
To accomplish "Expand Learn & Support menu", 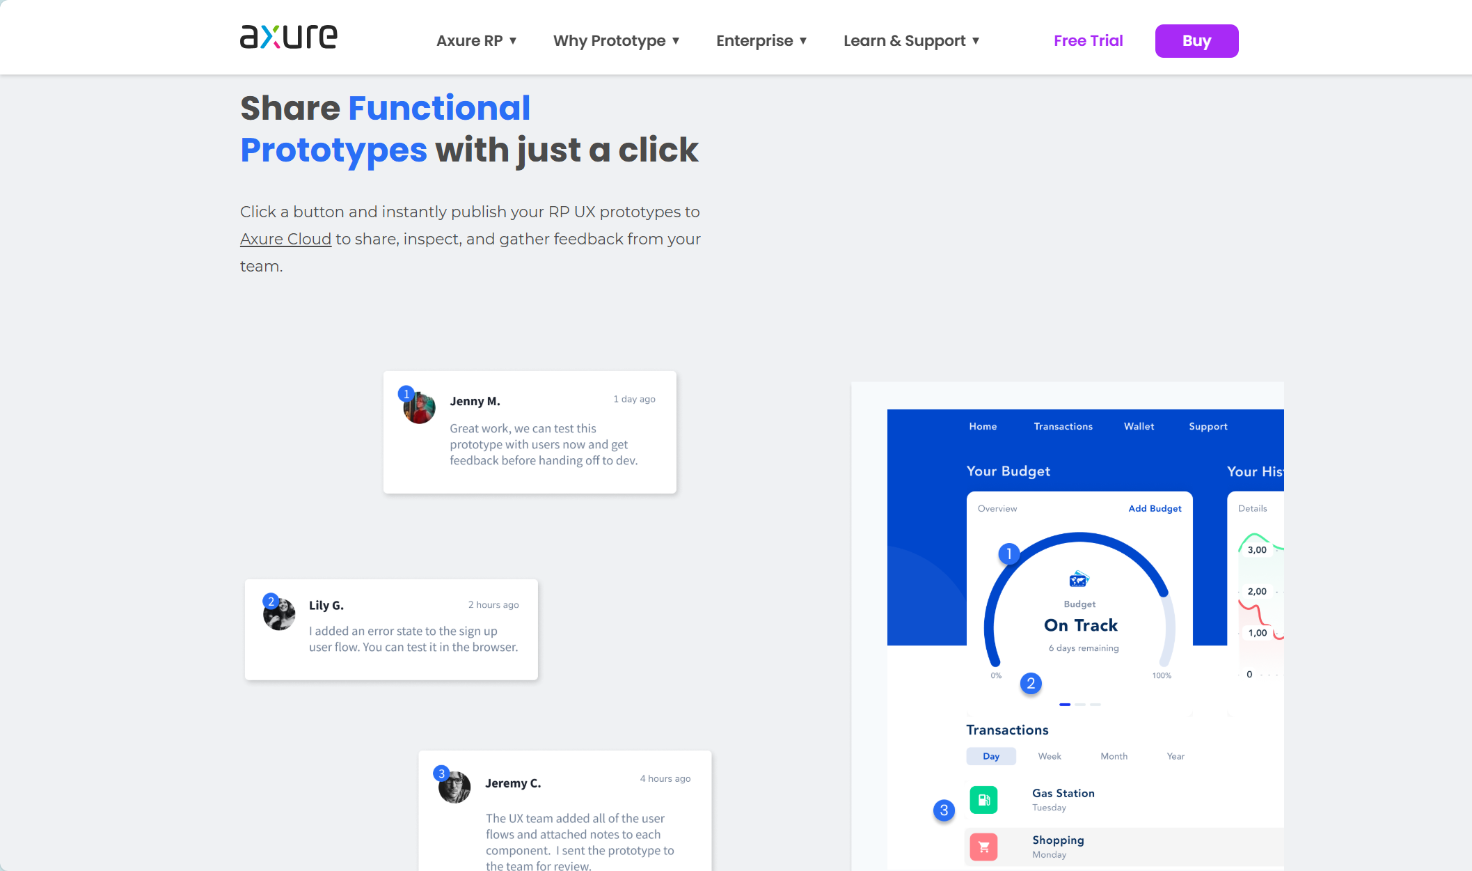I will [911, 41].
